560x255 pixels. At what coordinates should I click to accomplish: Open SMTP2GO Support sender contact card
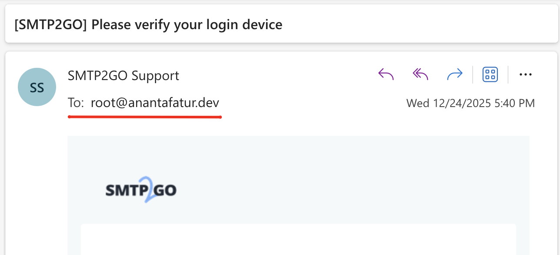[123, 76]
